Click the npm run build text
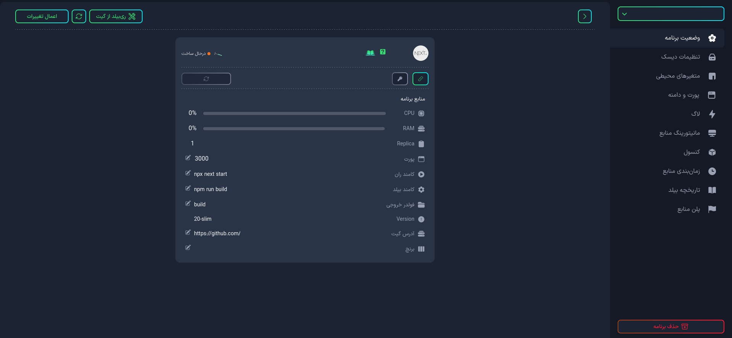The height and width of the screenshot is (338, 732). [210, 189]
